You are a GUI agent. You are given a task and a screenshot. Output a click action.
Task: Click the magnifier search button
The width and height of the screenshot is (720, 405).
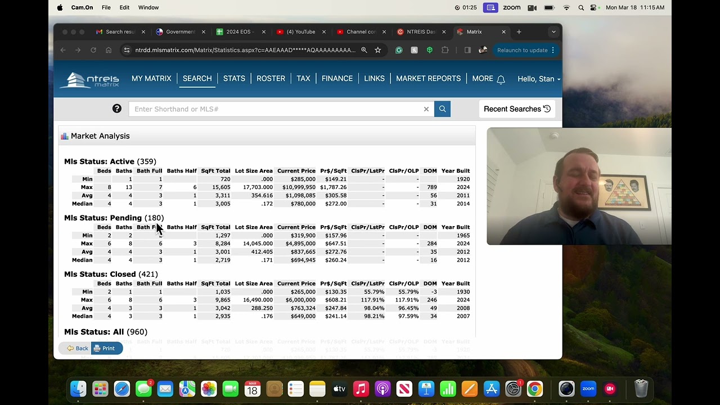click(x=442, y=109)
